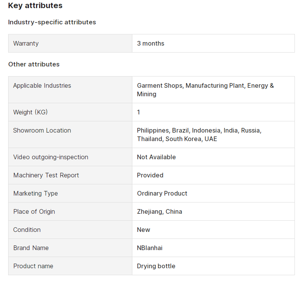Click the Machinery Test Report label
This screenshot has height=281, width=303.
pos(46,175)
